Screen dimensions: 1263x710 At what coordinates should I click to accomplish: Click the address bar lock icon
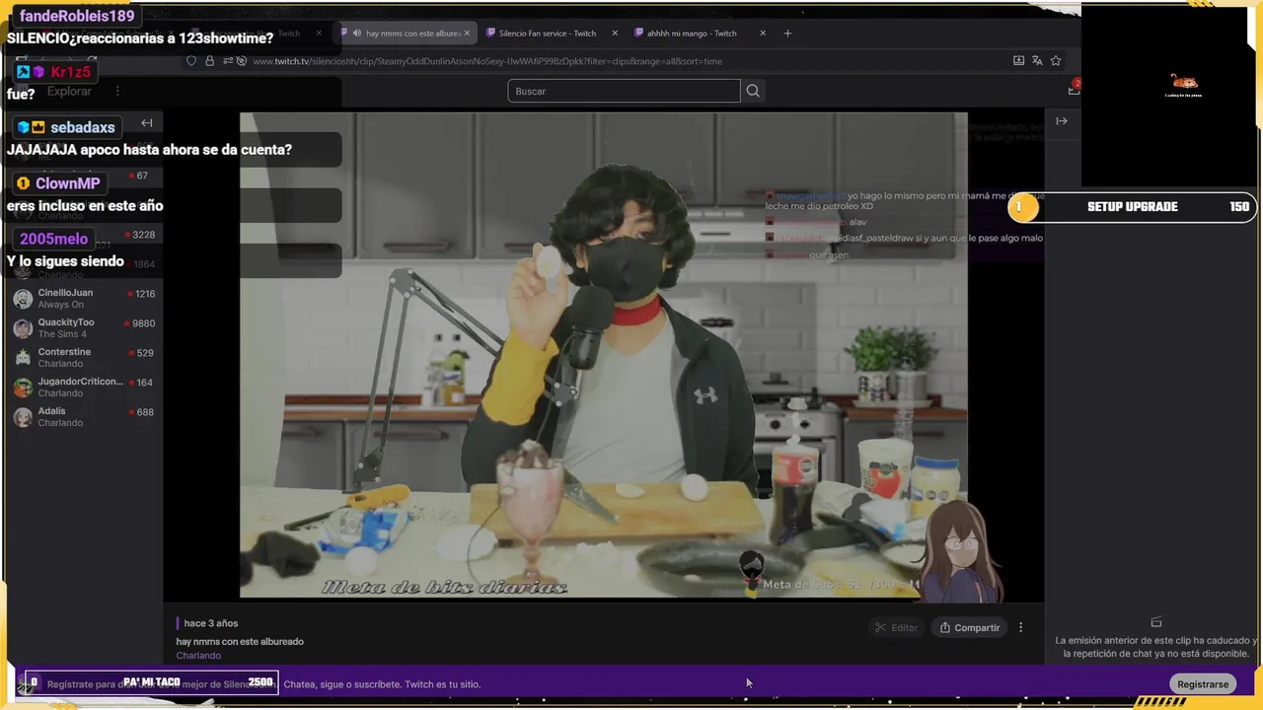(209, 61)
